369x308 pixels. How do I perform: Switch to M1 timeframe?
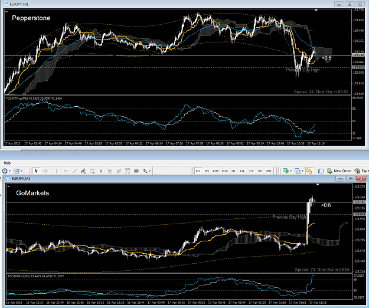198,171
